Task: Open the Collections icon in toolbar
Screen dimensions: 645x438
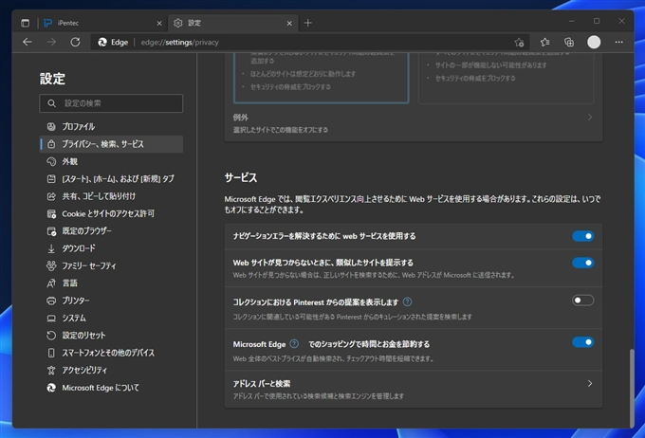Action: (x=569, y=42)
